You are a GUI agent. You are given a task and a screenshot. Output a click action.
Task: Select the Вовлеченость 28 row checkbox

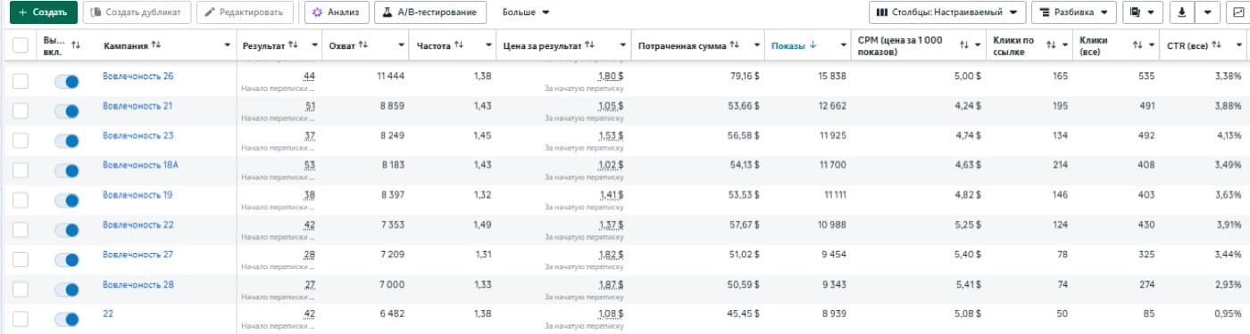tap(20, 289)
